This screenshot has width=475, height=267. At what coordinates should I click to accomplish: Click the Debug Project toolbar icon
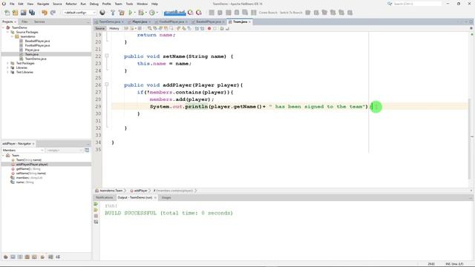click(x=141, y=13)
